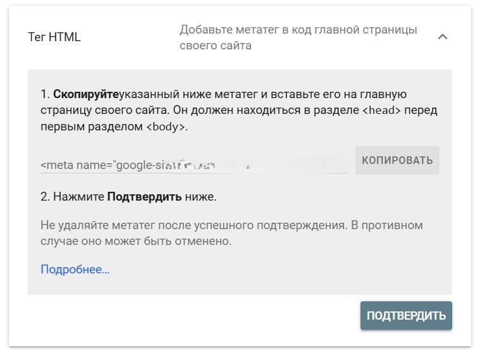The width and height of the screenshot is (480, 350).
Task: Click the случае оно может быть отменено line
Action: pyautogui.click(x=136, y=241)
